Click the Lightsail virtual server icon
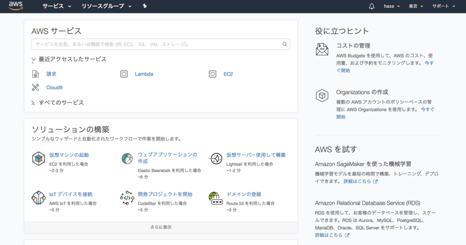Image resolution: width=466 pixels, height=245 pixels. coord(216,159)
